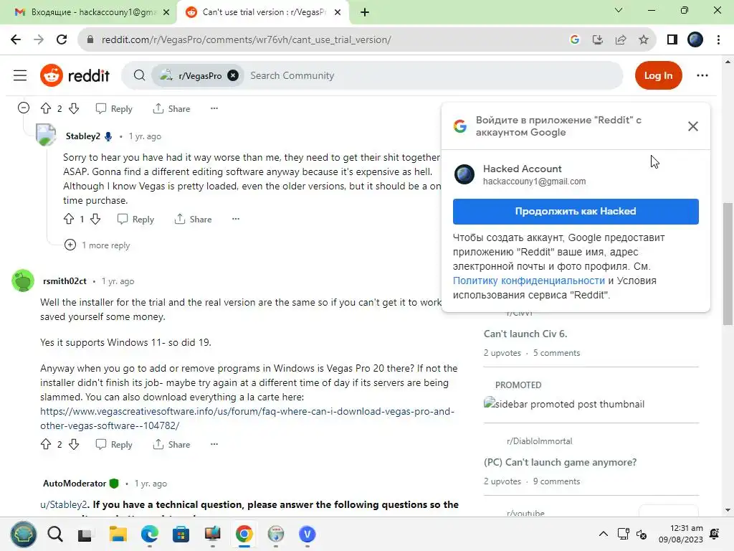The width and height of the screenshot is (734, 551).
Task: Open File Explorer from the taskbar
Action: coord(118,534)
